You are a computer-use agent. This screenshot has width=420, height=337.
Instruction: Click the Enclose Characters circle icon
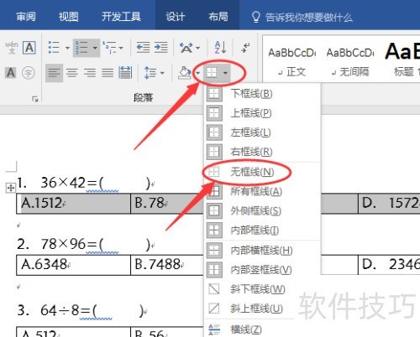[29, 73]
